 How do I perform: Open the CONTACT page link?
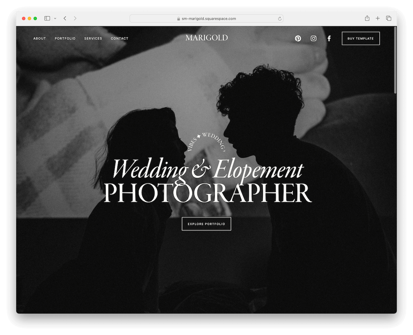point(119,38)
